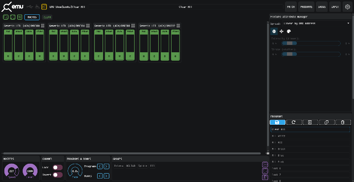Click fourth fixture's last channel fader
This screenshot has width=354, height=182.
175,45
